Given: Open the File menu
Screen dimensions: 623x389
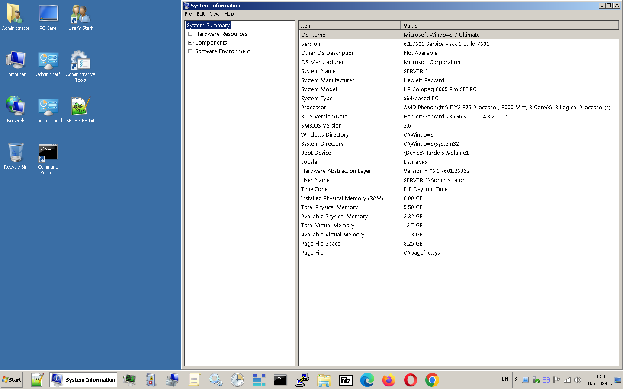Looking at the screenshot, I should [188, 14].
